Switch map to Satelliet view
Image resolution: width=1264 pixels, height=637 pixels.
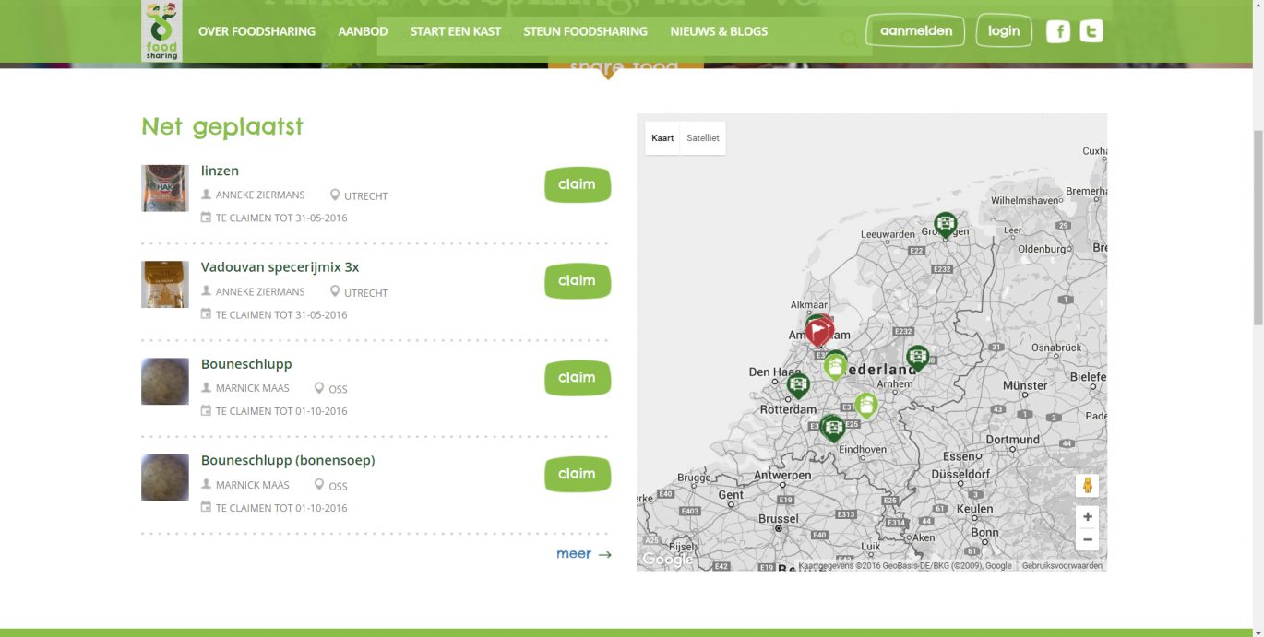(703, 138)
